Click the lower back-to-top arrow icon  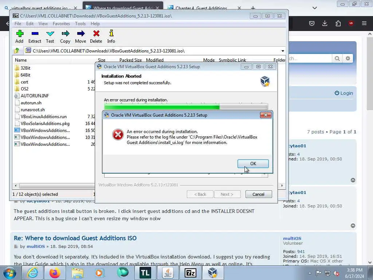pos(353,225)
